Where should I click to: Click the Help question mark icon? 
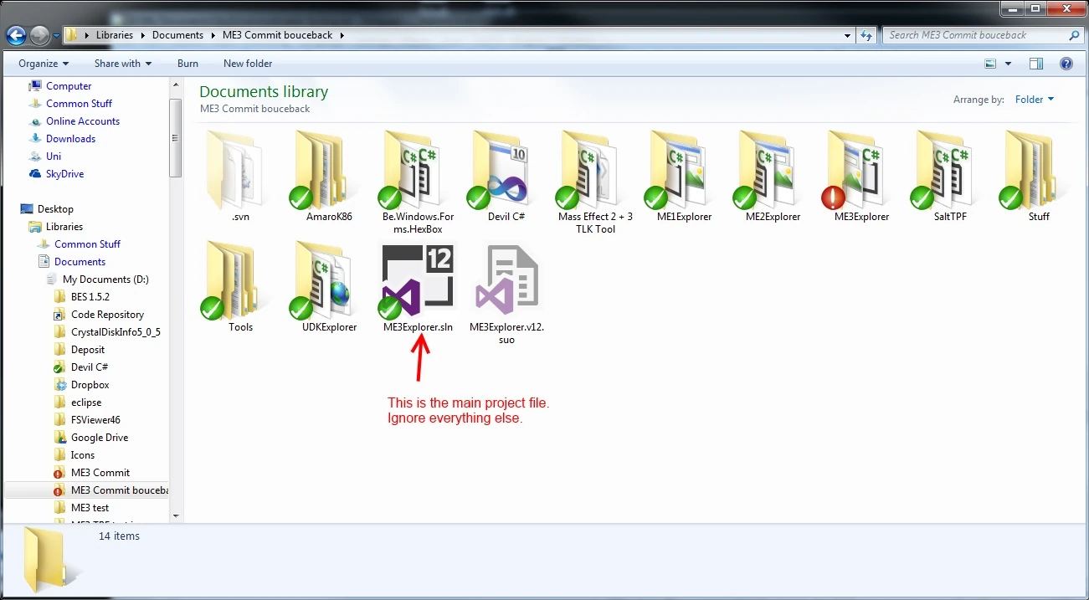[1066, 64]
